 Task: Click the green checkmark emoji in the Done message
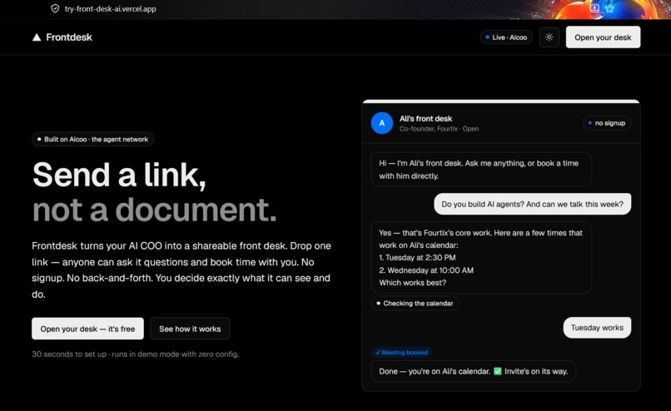coord(497,371)
